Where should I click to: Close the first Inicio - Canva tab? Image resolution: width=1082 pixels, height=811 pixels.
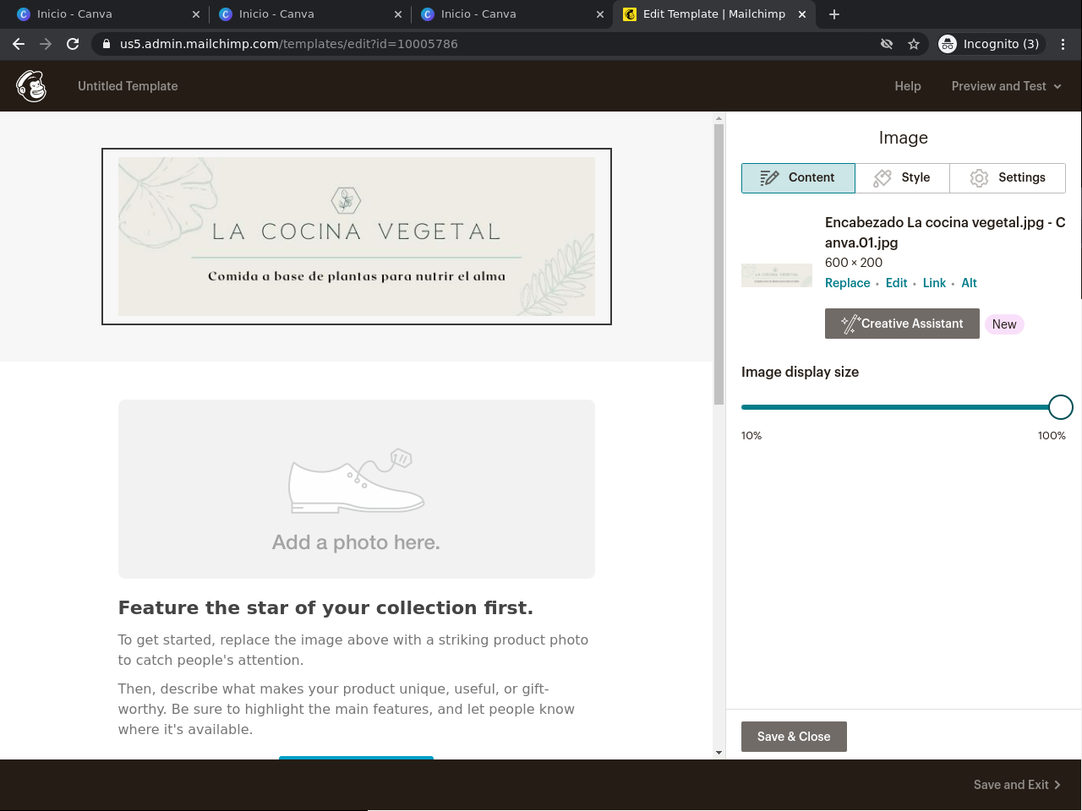coord(196,14)
